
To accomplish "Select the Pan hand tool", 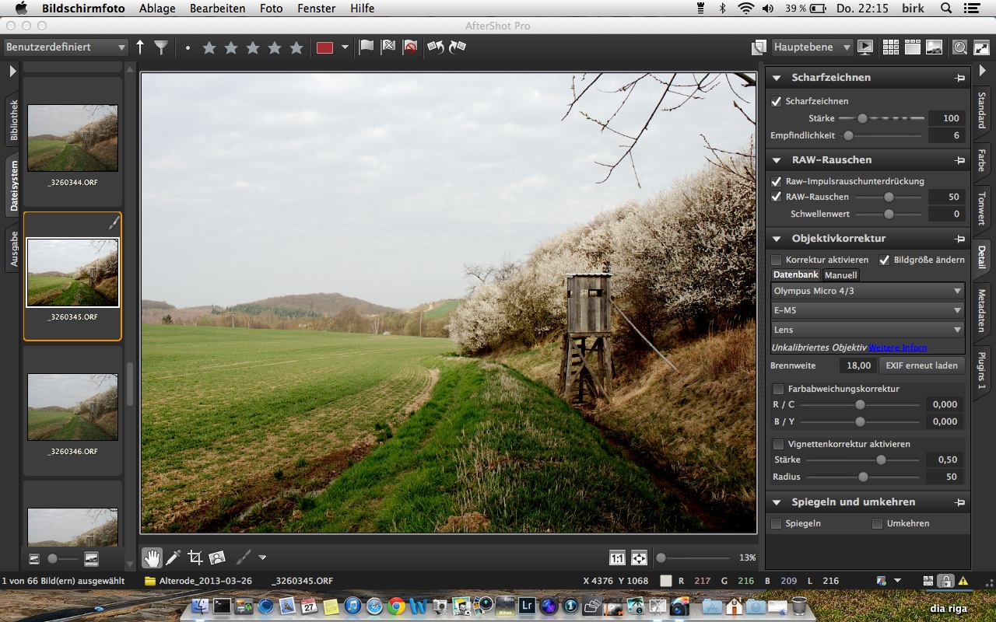I will click(x=151, y=557).
